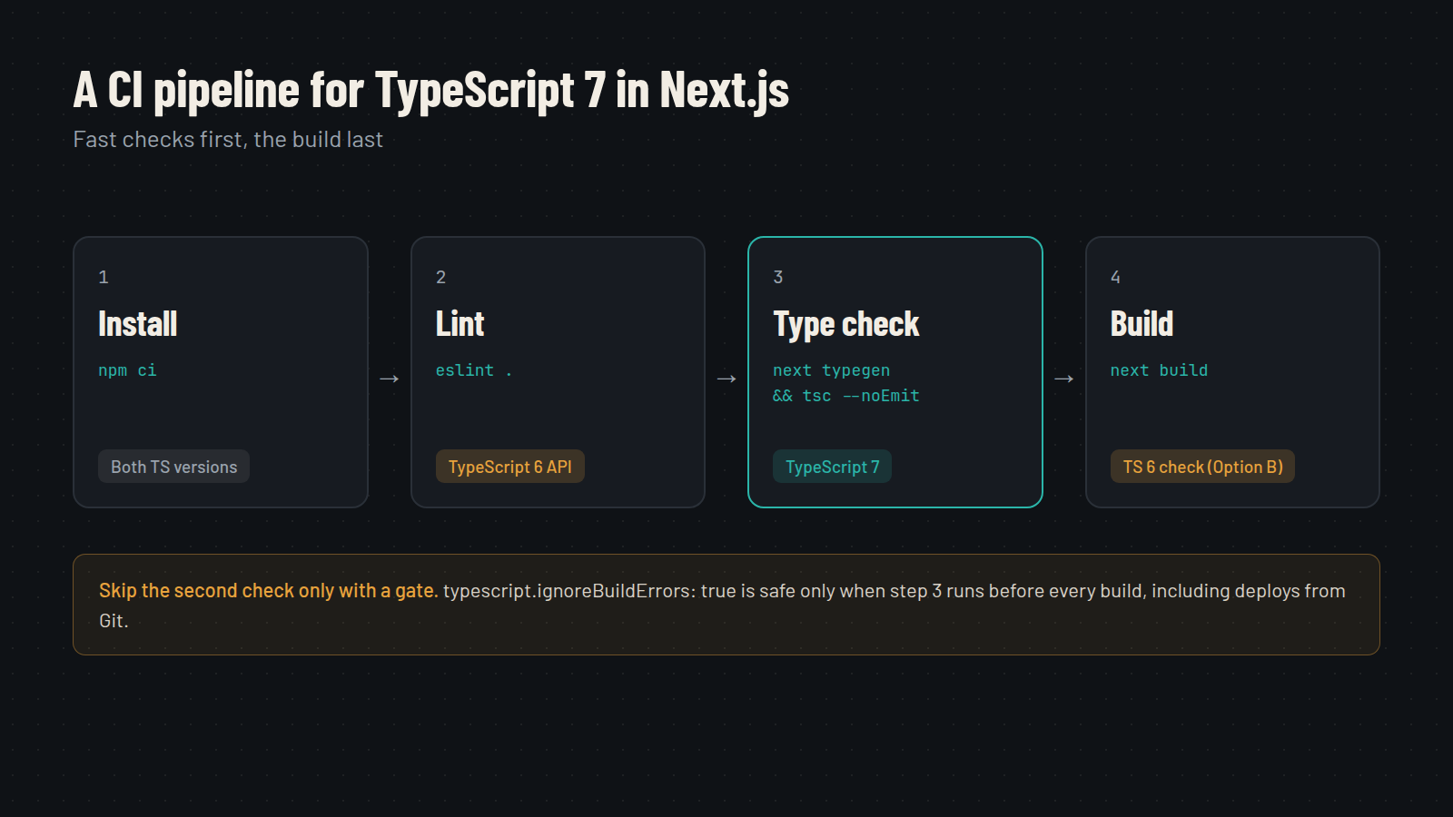Click 'Skip the second check only with a gate.' text

point(269,591)
